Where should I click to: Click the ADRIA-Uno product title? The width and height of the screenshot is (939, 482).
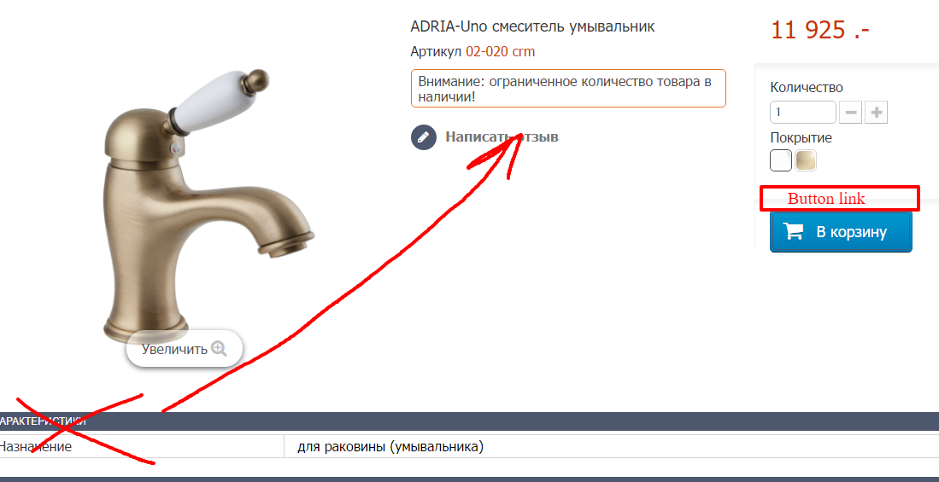click(x=532, y=26)
